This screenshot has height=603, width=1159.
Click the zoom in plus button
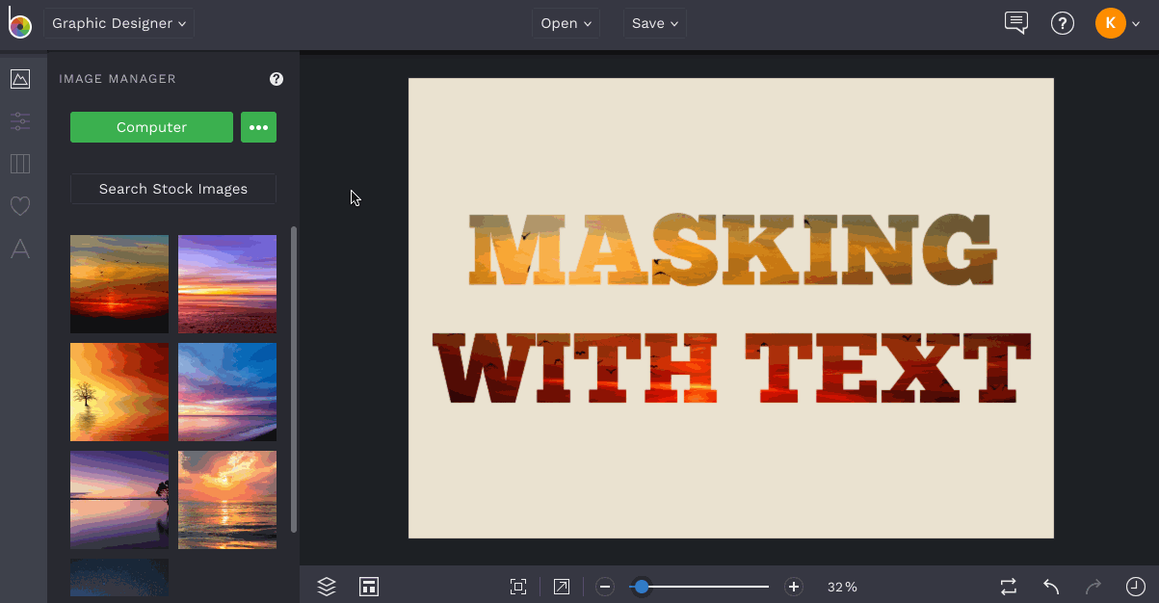[794, 587]
